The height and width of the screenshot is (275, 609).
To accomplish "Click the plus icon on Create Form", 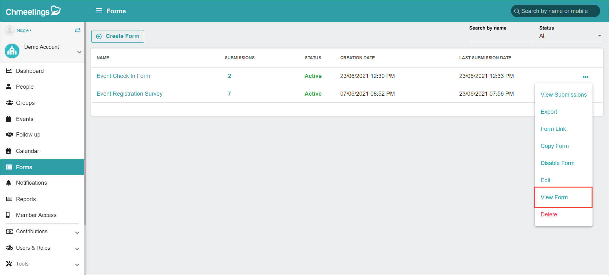I will 99,36.
